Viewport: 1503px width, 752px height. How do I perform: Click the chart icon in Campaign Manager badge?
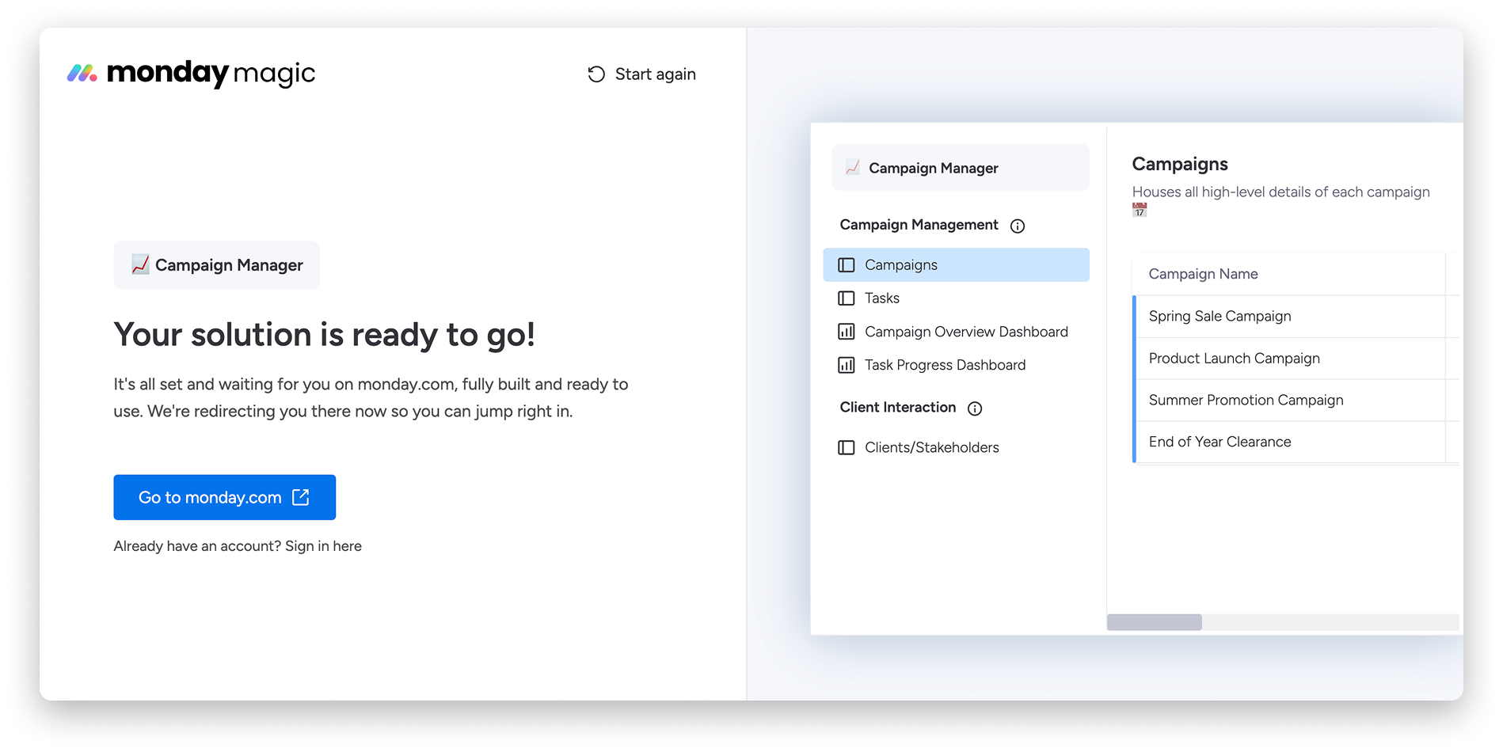(140, 264)
